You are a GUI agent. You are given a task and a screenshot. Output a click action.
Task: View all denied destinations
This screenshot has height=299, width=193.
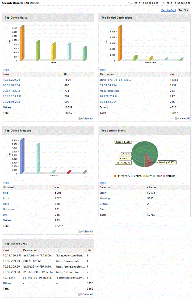(184, 118)
